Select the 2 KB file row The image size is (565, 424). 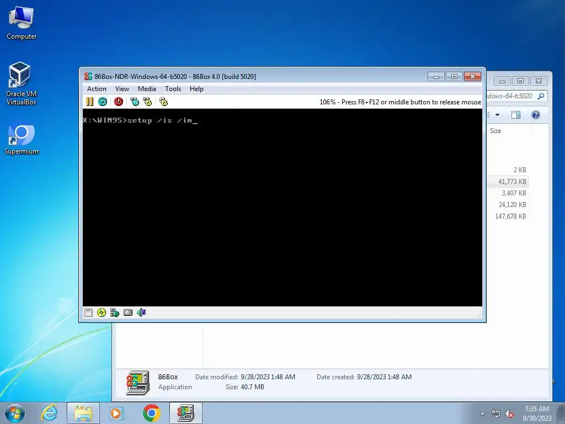[x=508, y=170]
